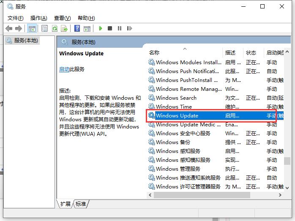
Task: Select the Windows Update service row
Action: click(216, 115)
